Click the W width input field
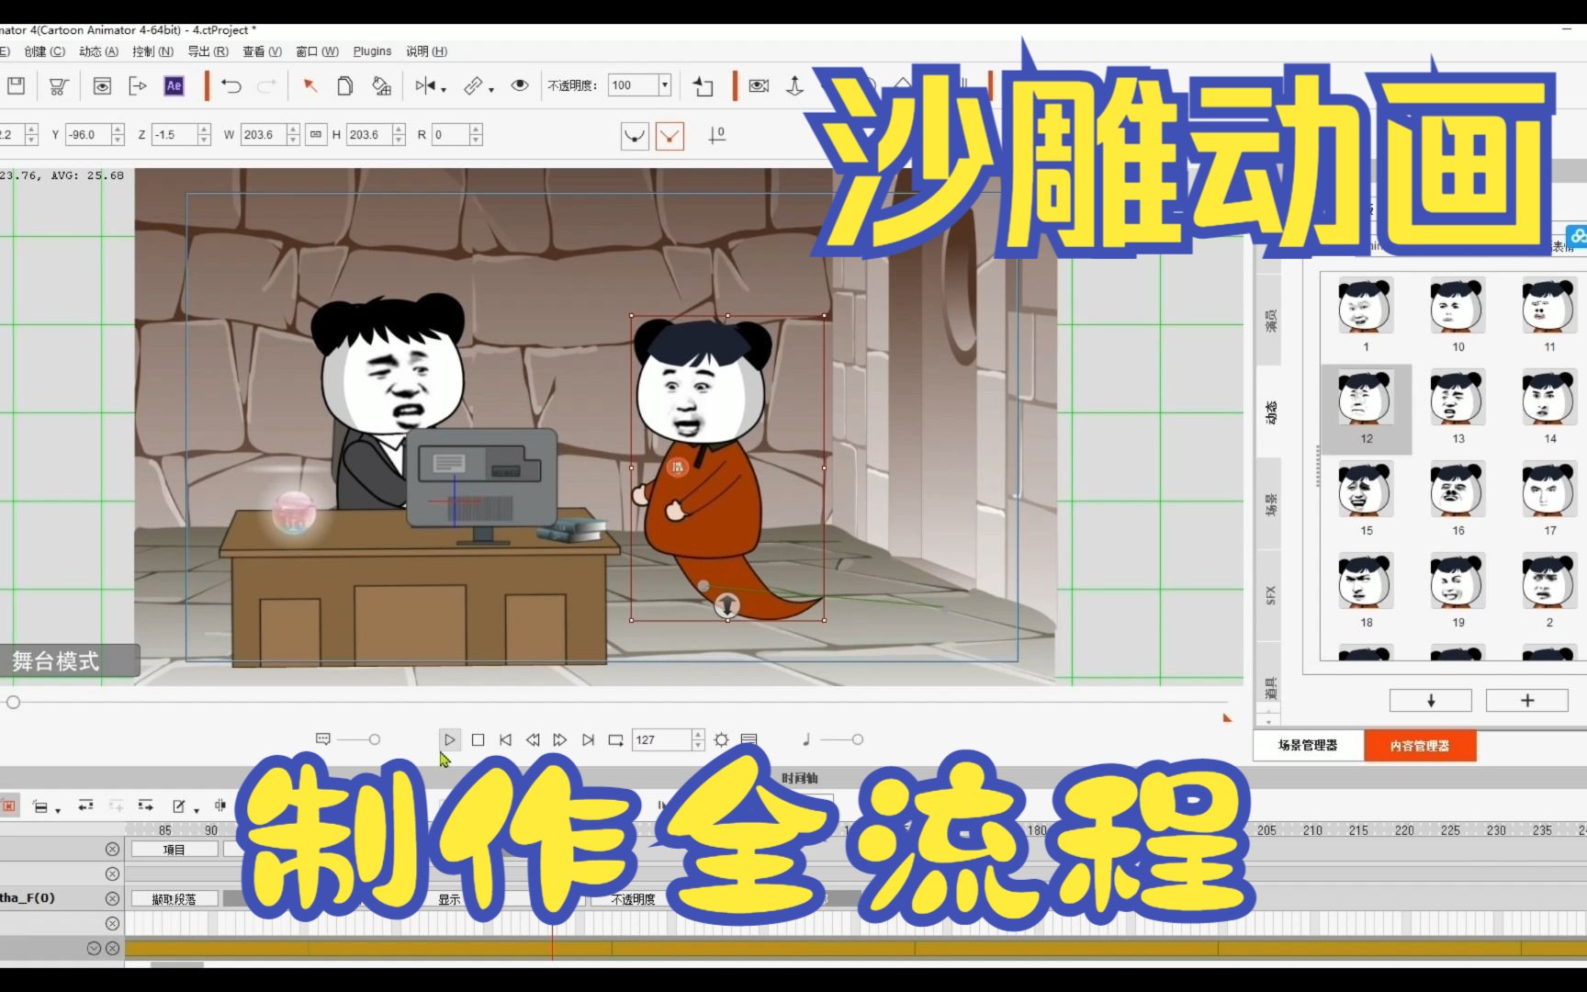The image size is (1587, 992). point(263,135)
